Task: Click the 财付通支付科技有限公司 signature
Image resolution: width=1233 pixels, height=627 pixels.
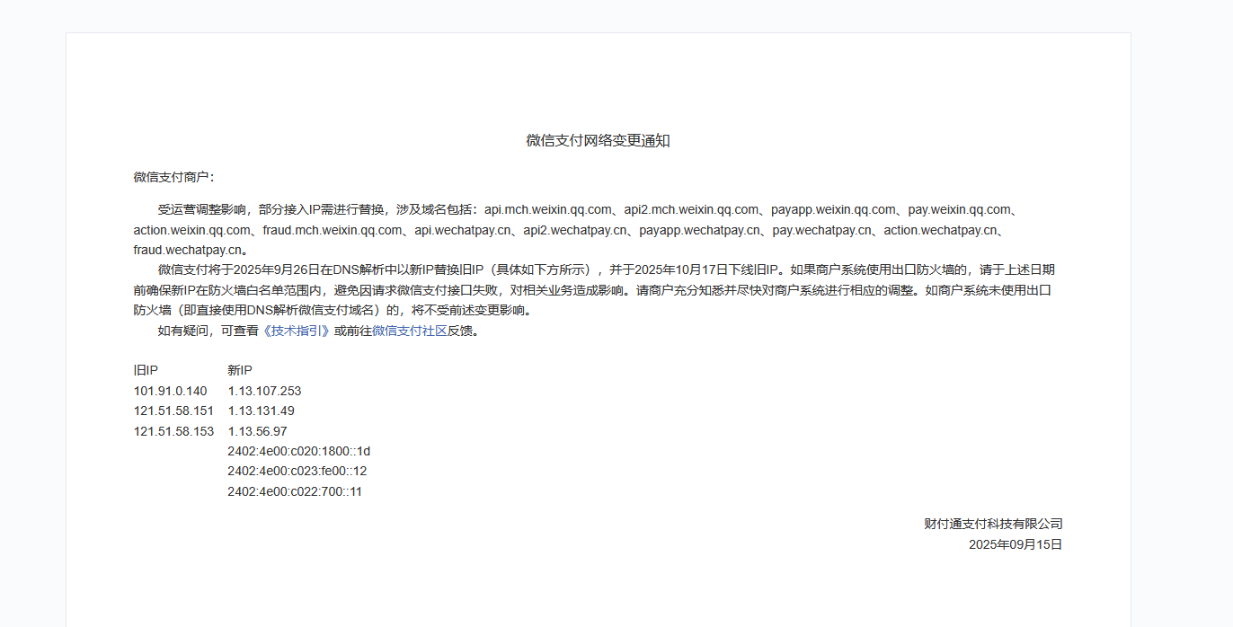Action: click(993, 524)
